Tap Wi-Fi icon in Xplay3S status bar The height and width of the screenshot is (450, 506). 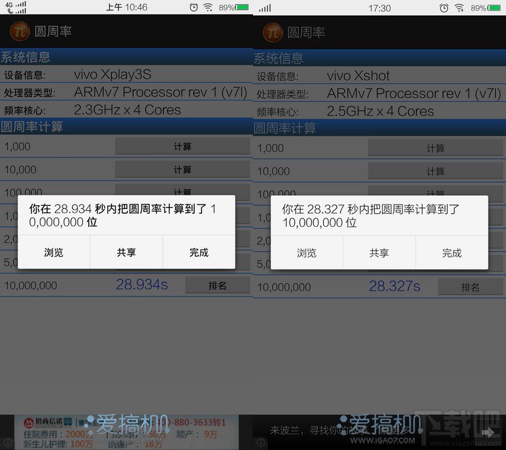pos(208,7)
